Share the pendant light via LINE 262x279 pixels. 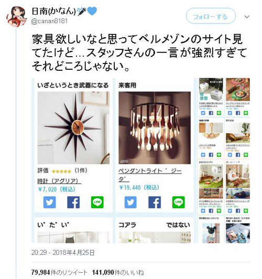click(x=179, y=202)
